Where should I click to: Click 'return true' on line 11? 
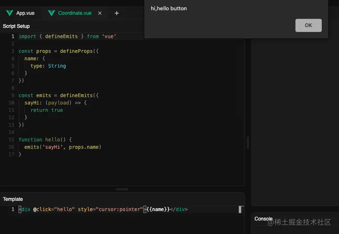[47, 110]
